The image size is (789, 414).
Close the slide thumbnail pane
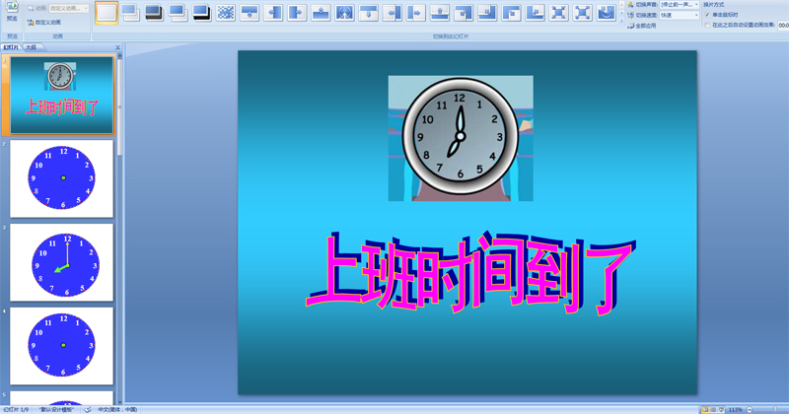[x=117, y=47]
